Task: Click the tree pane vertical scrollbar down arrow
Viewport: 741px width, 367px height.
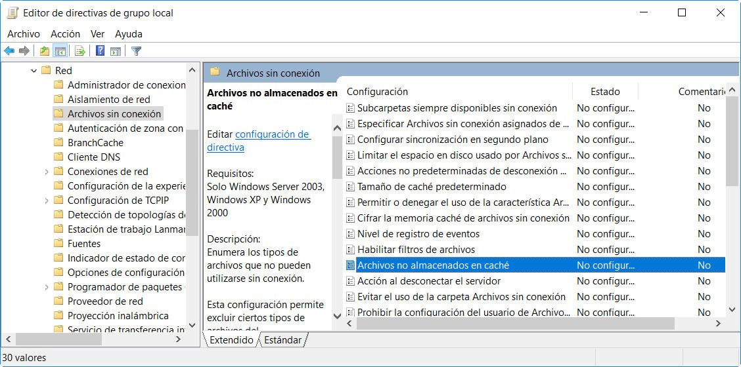Action: click(x=192, y=325)
